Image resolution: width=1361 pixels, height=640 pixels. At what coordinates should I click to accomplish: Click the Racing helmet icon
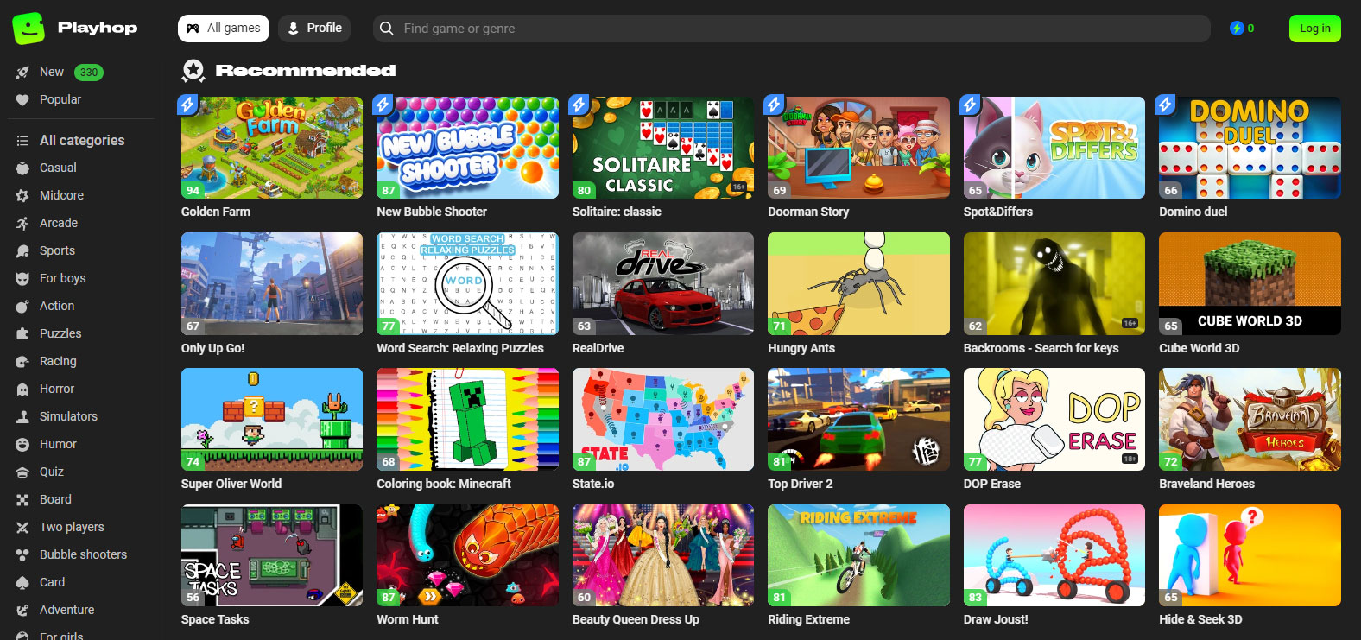(x=22, y=362)
